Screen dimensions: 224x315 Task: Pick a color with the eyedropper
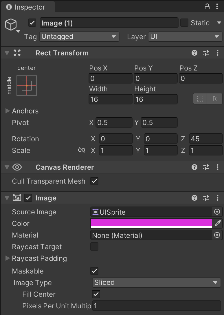[x=217, y=223]
